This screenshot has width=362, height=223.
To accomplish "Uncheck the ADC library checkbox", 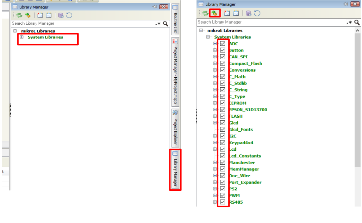I will [223, 44].
